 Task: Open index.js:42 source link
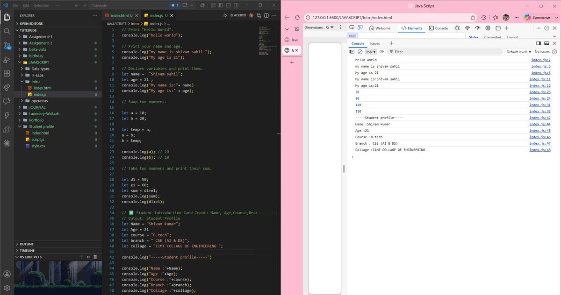(540, 118)
